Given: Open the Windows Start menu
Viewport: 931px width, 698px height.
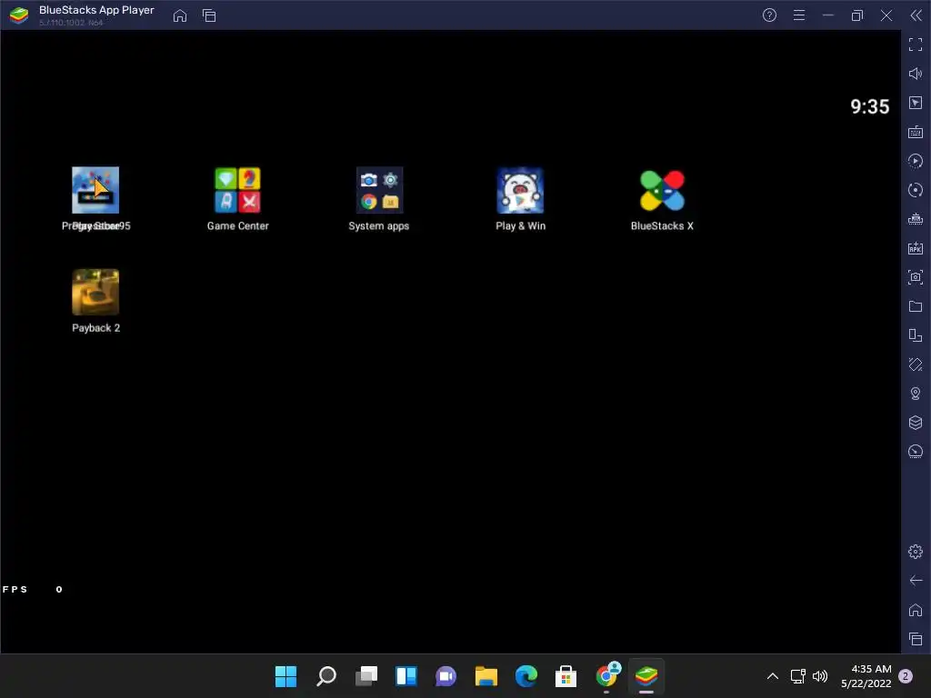Looking at the screenshot, I should tap(285, 676).
